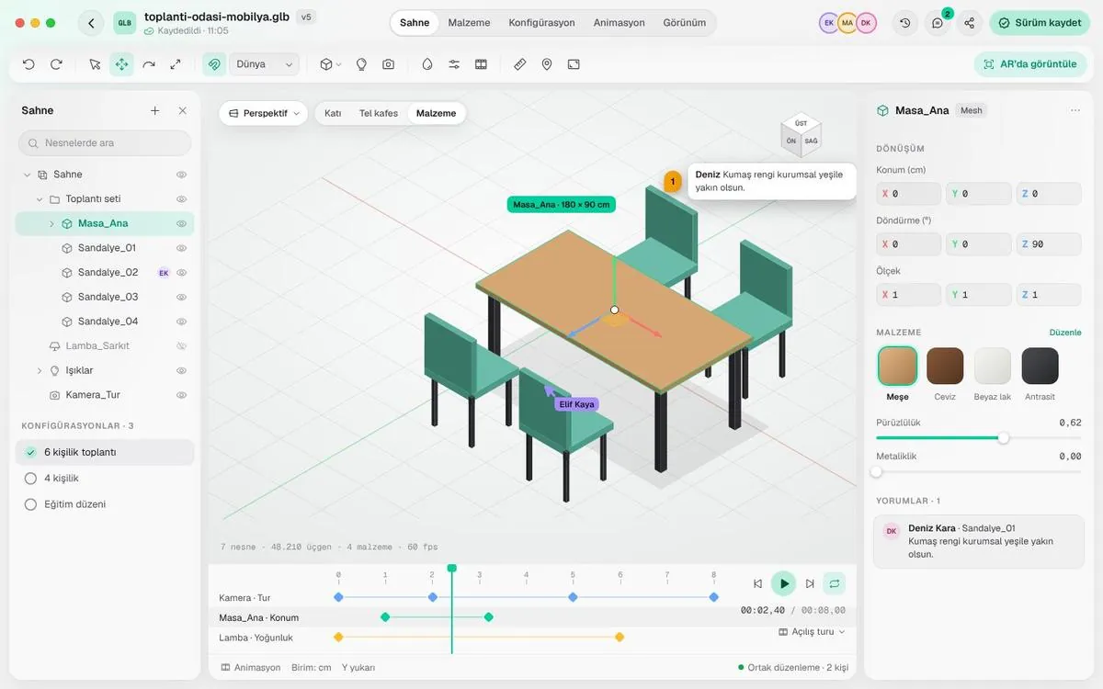Image resolution: width=1103 pixels, height=689 pixels.
Task: Pick the scale tool diagonal arrows
Action: (176, 64)
